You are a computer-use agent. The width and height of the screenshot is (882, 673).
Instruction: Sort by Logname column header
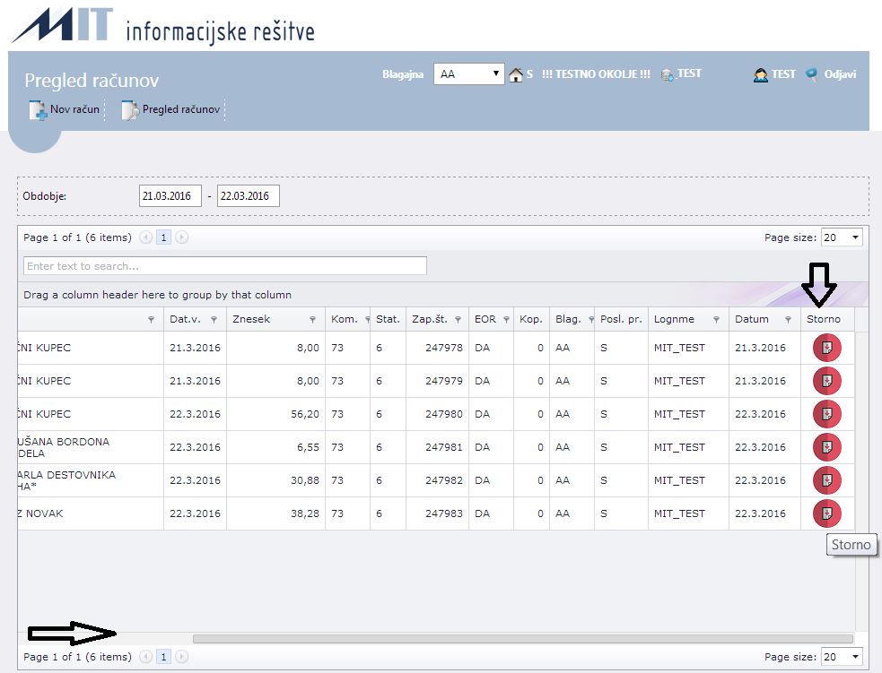(674, 319)
